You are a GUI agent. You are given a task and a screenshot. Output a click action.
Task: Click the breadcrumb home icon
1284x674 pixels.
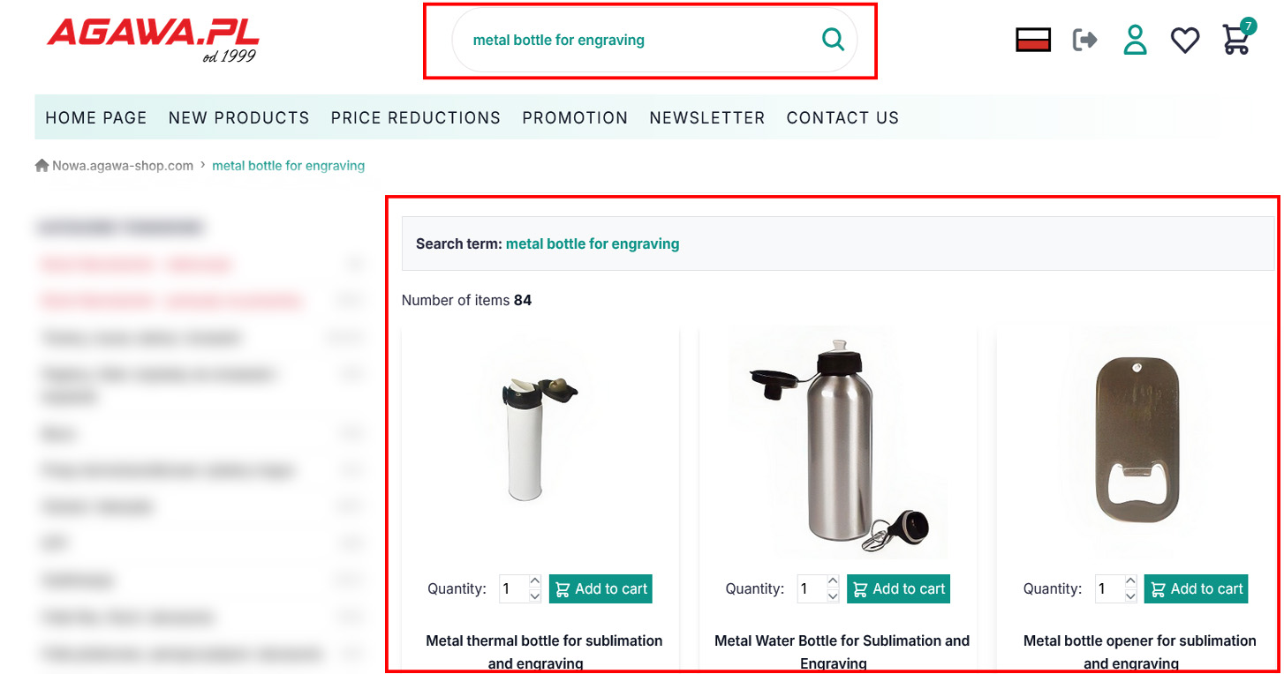tap(42, 166)
